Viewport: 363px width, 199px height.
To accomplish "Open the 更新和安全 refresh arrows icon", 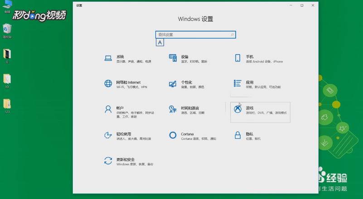I will pos(108,161).
